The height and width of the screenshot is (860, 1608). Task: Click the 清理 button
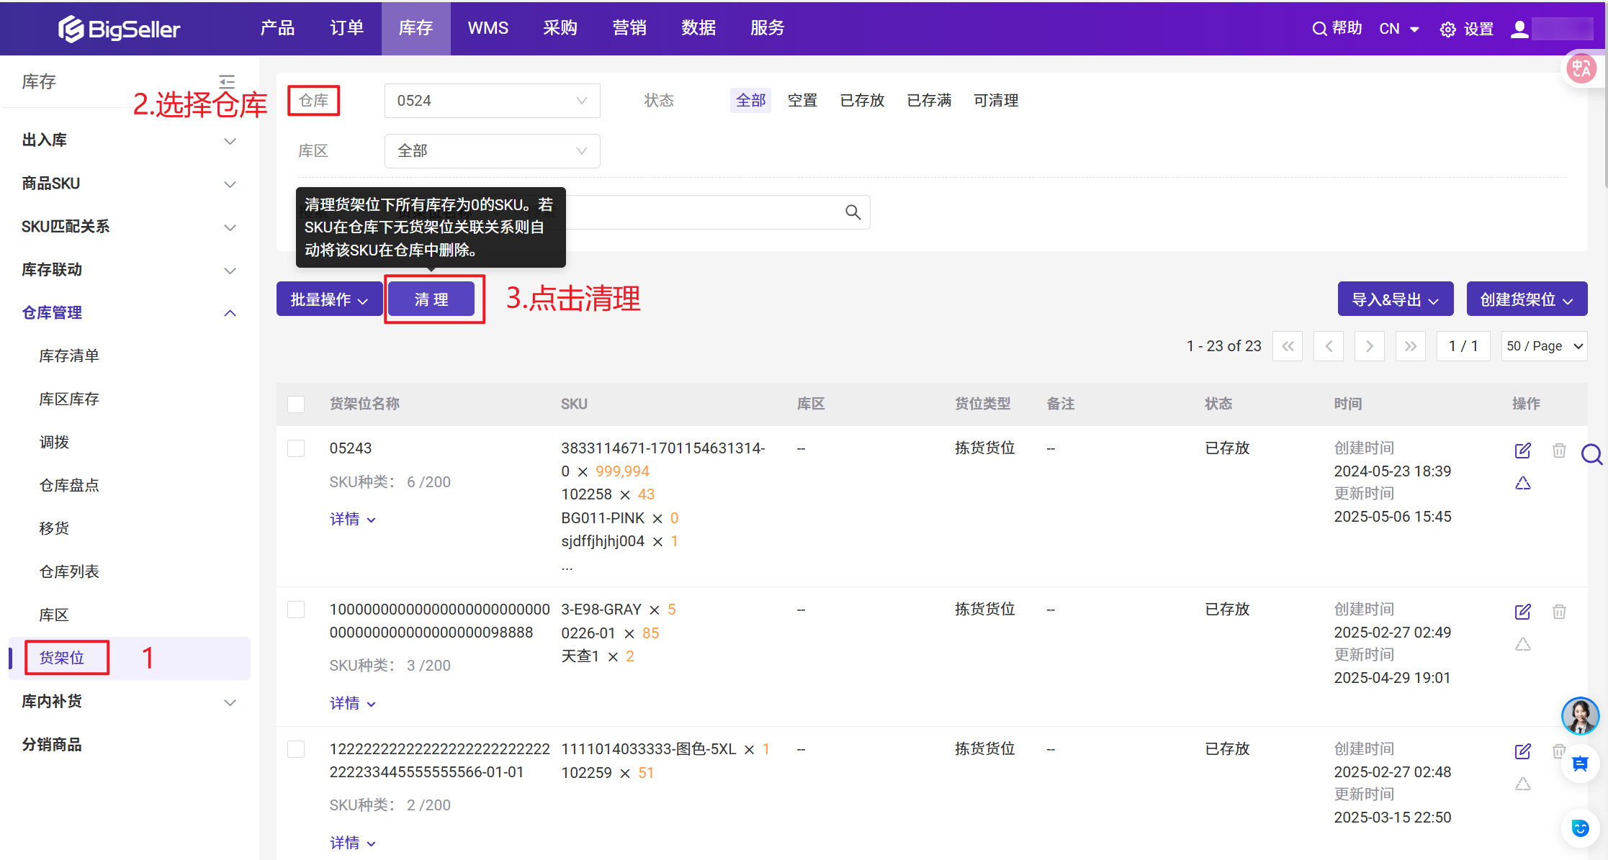coord(431,299)
